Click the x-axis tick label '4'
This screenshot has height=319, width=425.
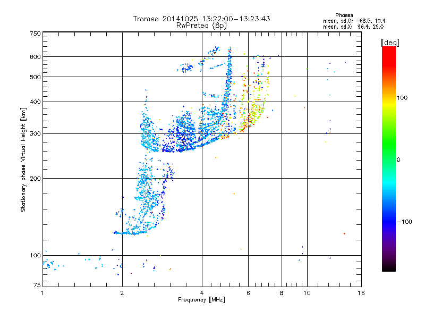coord(202,293)
